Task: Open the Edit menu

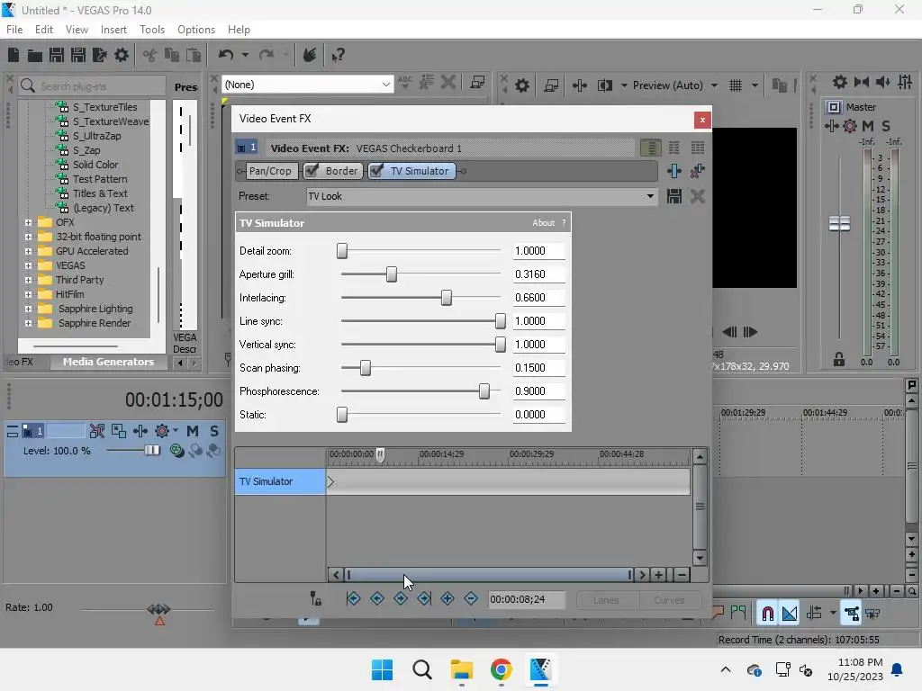Action: click(x=44, y=30)
